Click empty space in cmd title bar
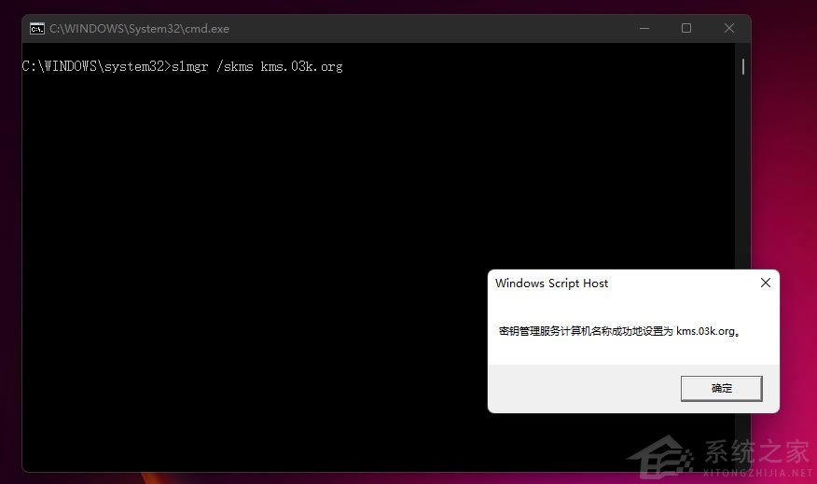Screen dimensions: 817x484 (420, 29)
